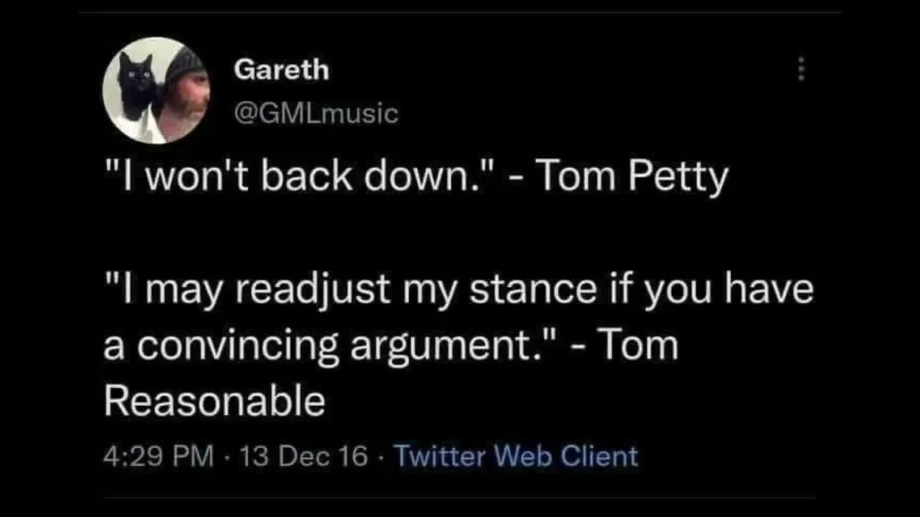The image size is (920, 517).
Task: Click the 4:29 PM timestamp
Action: pos(158,457)
